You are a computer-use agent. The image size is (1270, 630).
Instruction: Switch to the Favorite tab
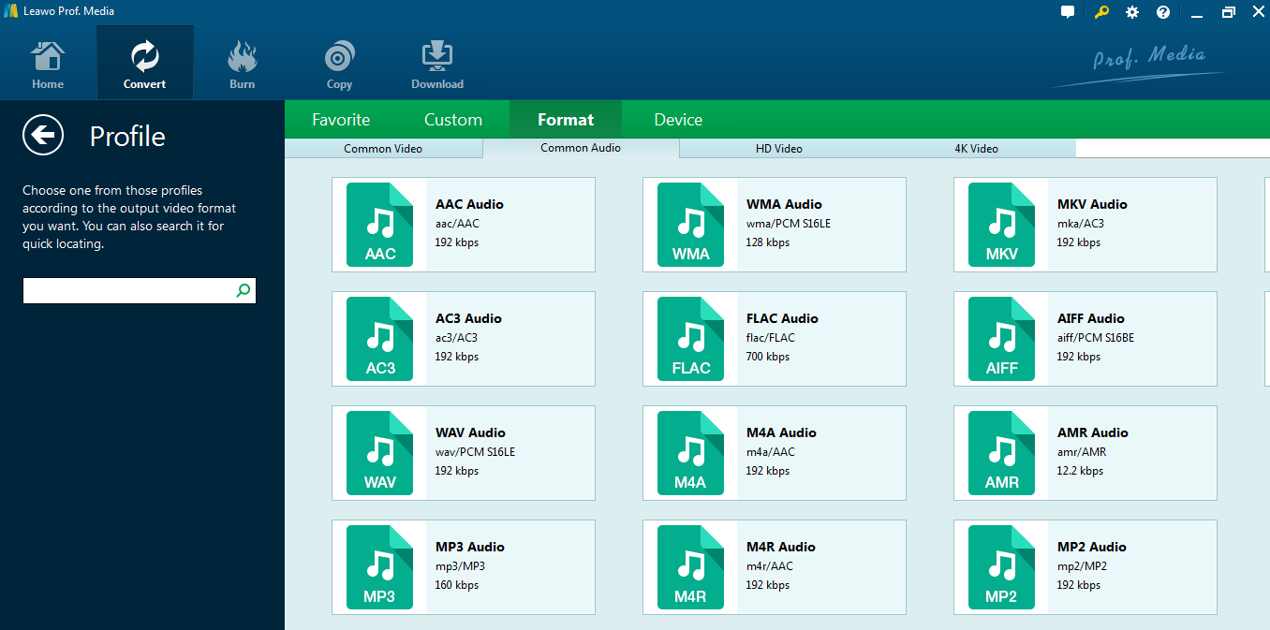(341, 120)
